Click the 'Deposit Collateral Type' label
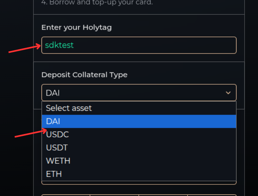258x196 pixels. click(85, 75)
